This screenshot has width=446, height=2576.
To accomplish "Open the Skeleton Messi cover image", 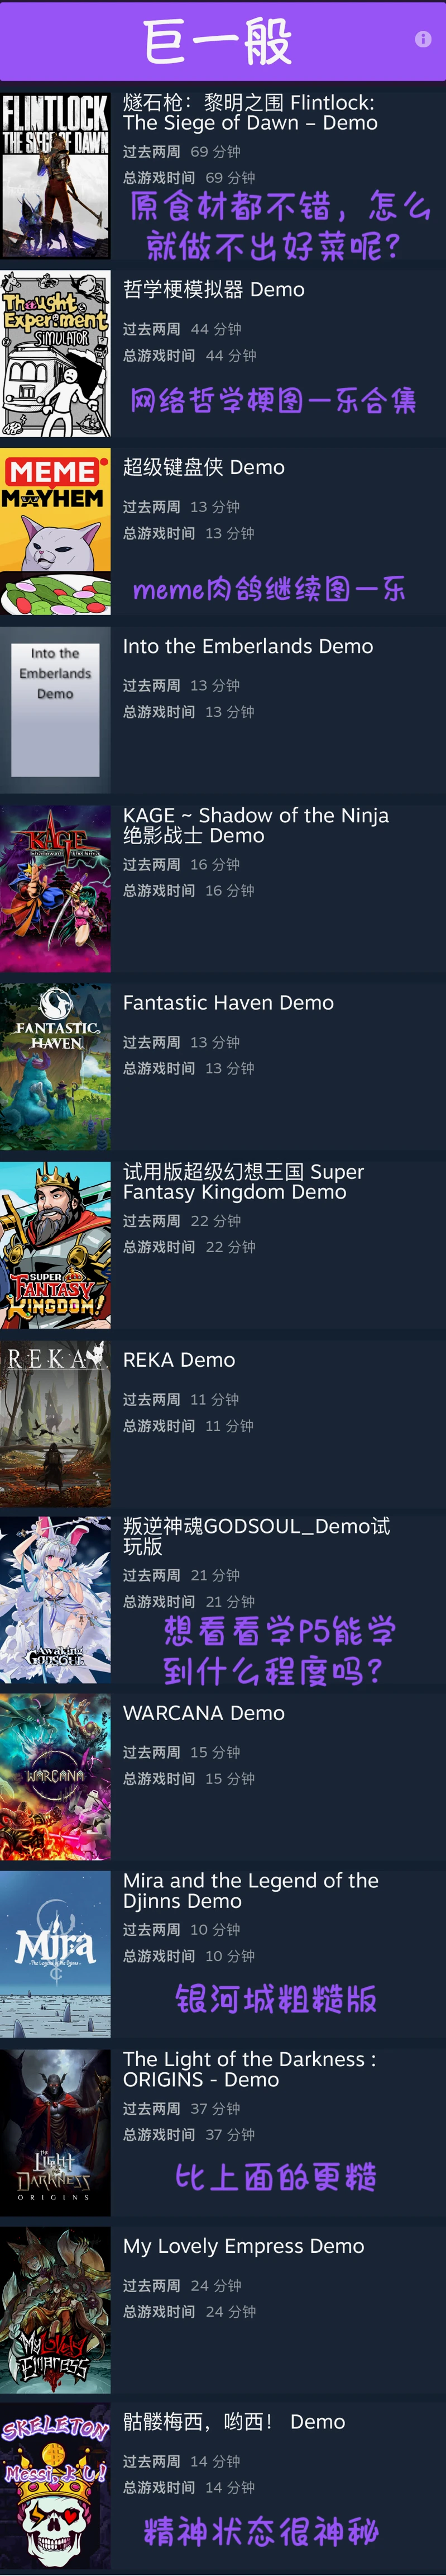I will point(55,2487).
